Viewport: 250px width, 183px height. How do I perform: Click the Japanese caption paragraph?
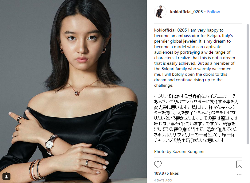pos(196,118)
